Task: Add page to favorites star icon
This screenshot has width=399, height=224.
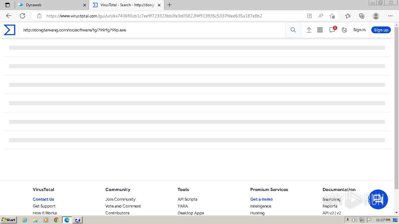Action: (332, 16)
